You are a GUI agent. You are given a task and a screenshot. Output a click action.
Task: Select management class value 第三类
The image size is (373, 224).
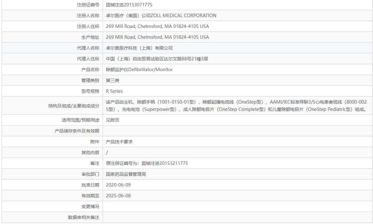click(112, 80)
